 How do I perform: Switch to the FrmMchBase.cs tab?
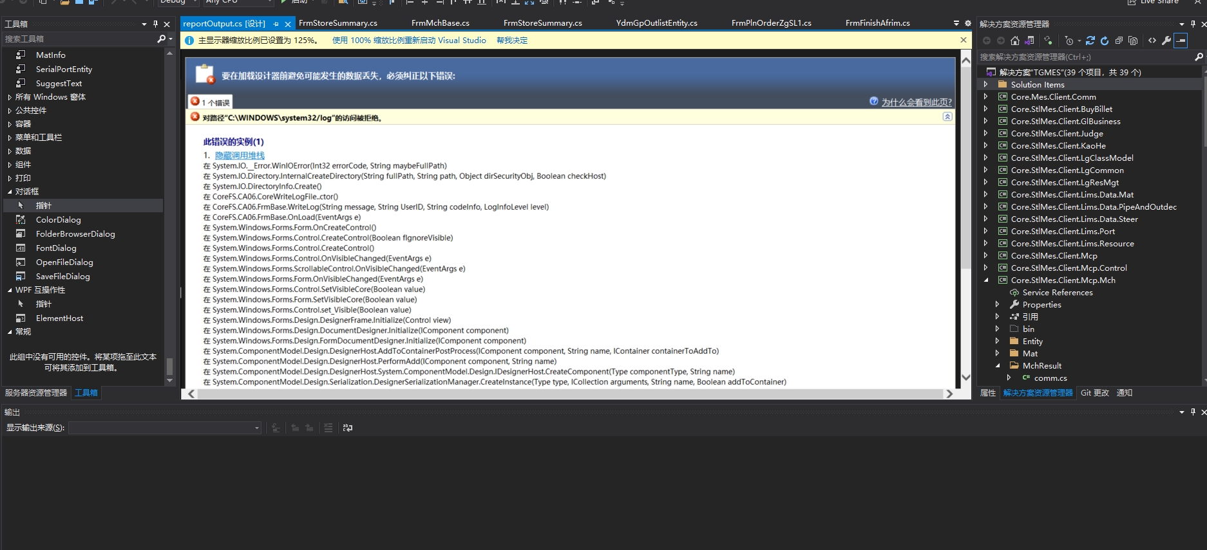pyautogui.click(x=440, y=23)
